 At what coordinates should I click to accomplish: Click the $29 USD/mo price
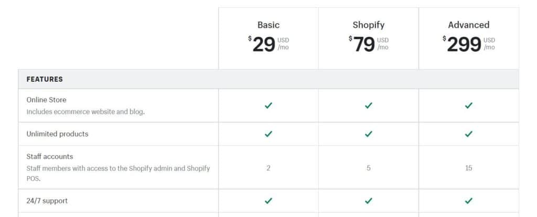[x=268, y=45]
